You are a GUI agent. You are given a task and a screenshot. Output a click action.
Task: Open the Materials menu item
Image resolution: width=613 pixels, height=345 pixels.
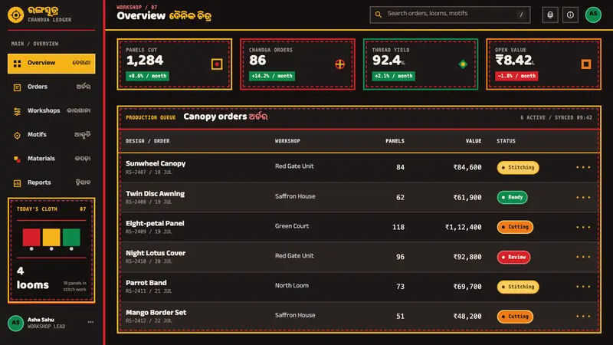click(51, 159)
